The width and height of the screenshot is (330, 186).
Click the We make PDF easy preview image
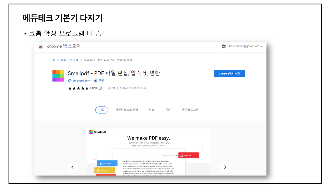(x=149, y=152)
